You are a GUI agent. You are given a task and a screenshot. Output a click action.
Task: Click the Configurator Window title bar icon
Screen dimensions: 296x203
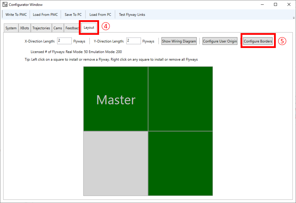5,4
